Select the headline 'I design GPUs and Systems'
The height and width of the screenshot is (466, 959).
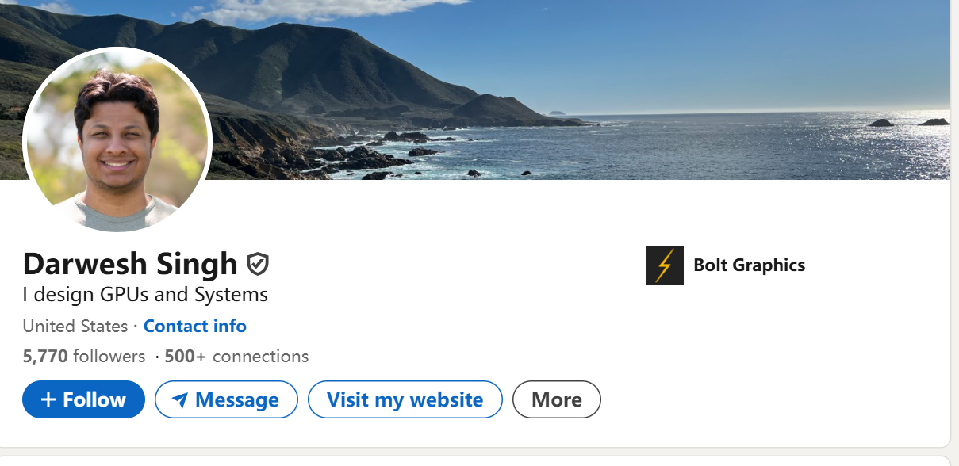click(x=145, y=296)
